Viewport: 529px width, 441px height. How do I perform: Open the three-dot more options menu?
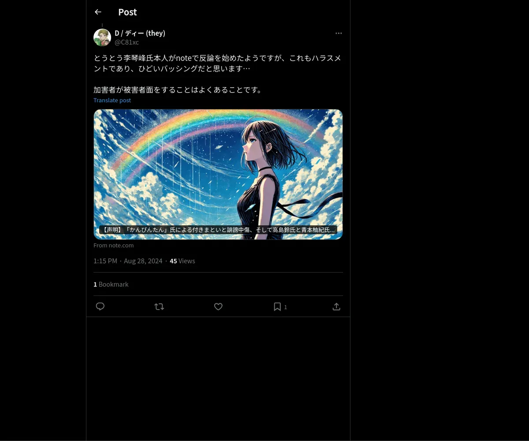click(x=339, y=33)
